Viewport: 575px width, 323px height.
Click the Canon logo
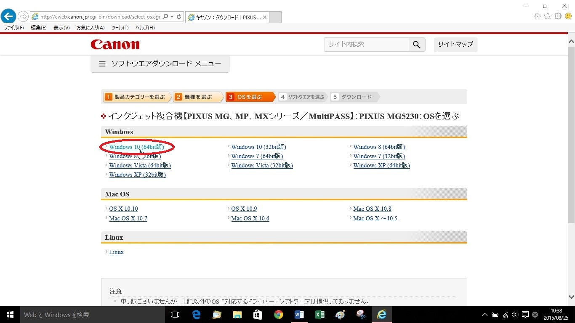tap(115, 44)
